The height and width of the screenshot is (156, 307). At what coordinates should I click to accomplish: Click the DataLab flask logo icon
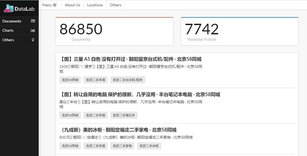coord(8,8)
